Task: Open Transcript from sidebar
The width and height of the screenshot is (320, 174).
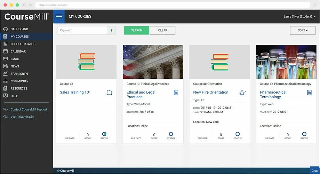Action: [27, 74]
